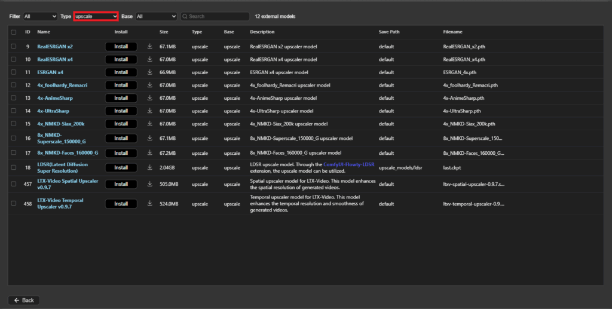Image resolution: width=612 pixels, height=309 pixels.
Task: Check the LTX-Video Temporal Upscaler row checkbox
Action: click(14, 203)
